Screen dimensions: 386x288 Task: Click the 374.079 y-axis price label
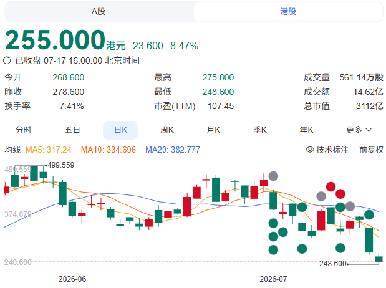point(18,214)
